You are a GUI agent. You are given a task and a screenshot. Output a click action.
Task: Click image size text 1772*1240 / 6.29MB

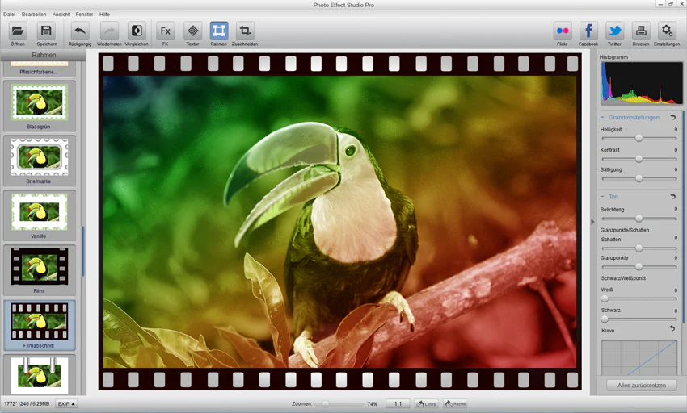point(27,403)
